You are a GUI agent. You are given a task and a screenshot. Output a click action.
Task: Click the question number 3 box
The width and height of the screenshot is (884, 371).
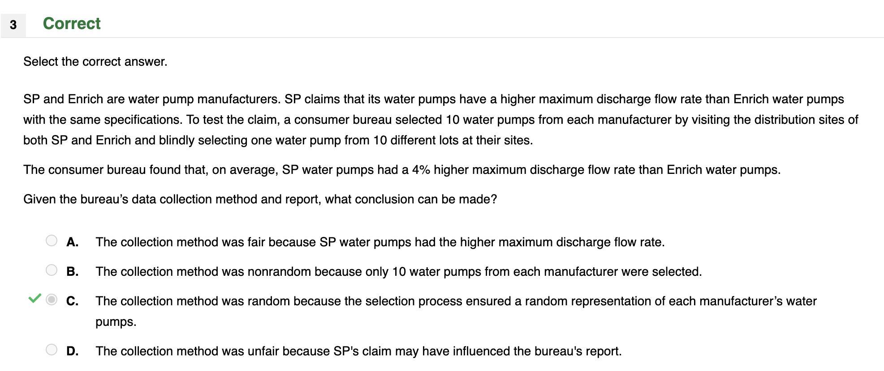[13, 25]
